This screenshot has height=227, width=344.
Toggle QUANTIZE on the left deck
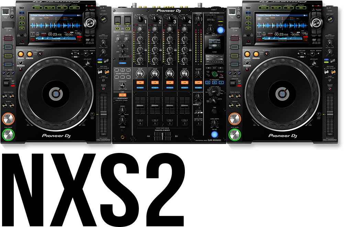tap(22, 41)
